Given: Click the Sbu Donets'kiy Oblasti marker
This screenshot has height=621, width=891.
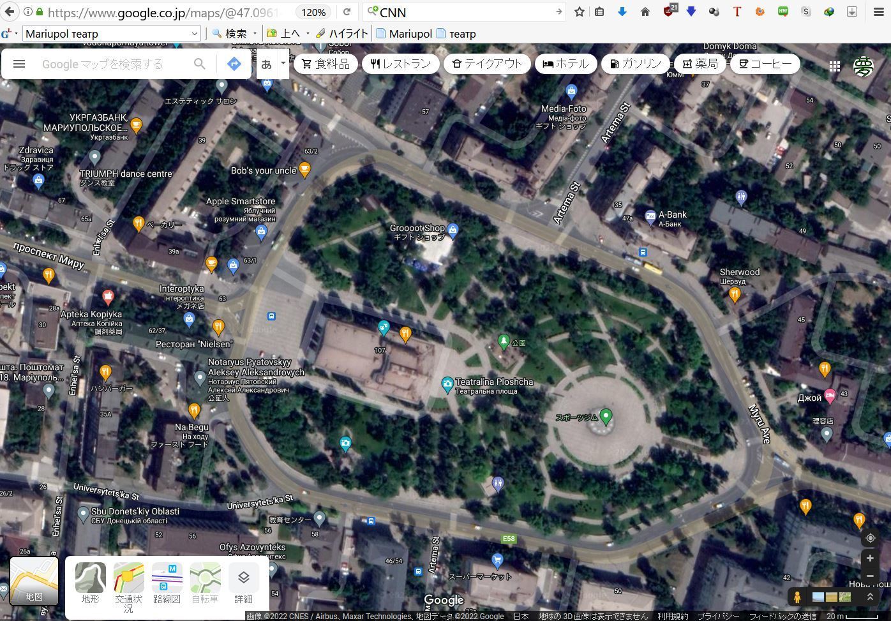Looking at the screenshot, I should click(83, 514).
